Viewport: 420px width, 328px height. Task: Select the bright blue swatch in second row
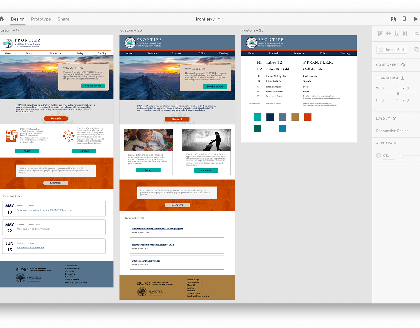283,128
